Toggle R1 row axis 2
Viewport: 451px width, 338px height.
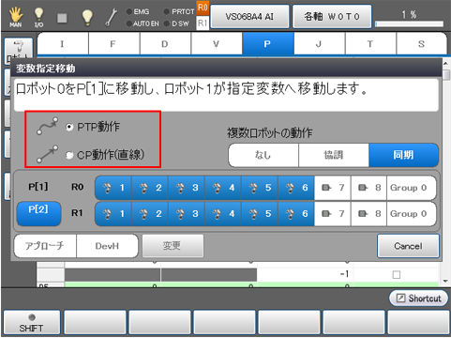tap(150, 214)
